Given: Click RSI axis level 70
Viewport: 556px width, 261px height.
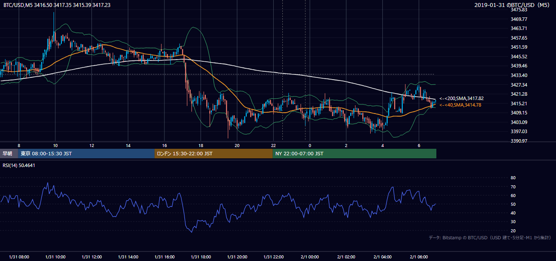Looking at the screenshot, I should [513, 187].
